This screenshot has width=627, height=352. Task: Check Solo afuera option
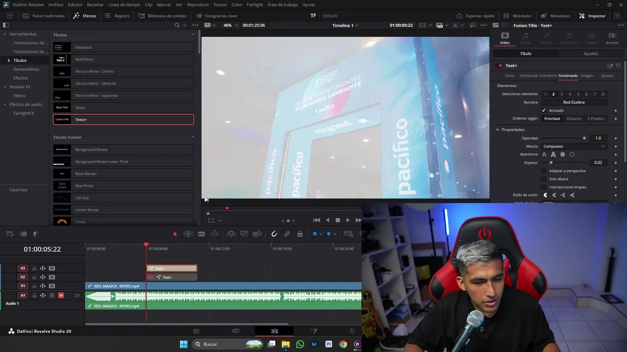pos(543,179)
